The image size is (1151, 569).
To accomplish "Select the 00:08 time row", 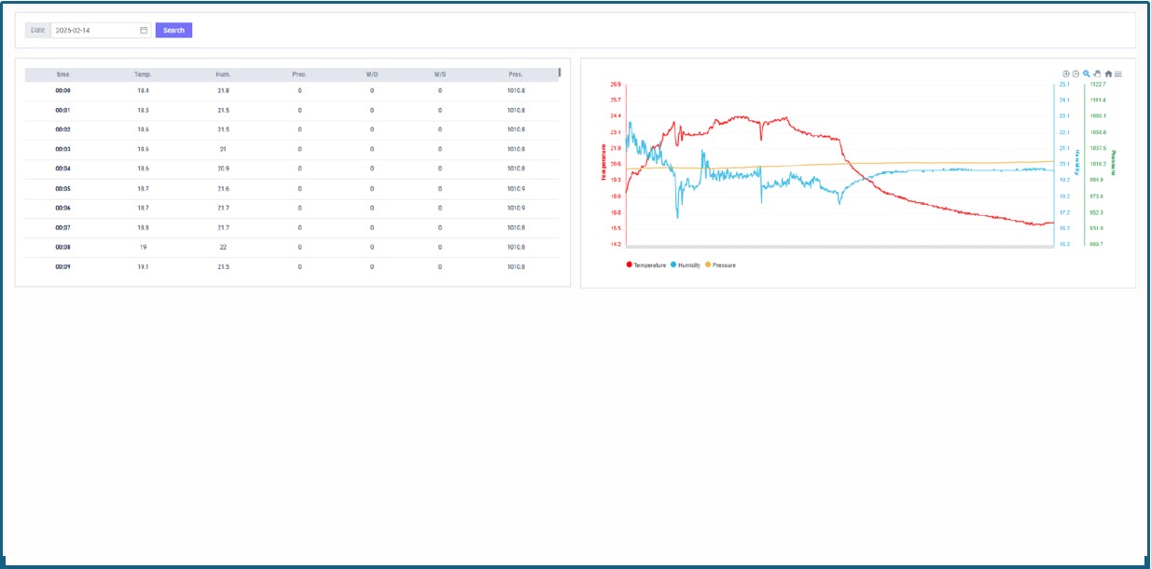I will click(62, 248).
